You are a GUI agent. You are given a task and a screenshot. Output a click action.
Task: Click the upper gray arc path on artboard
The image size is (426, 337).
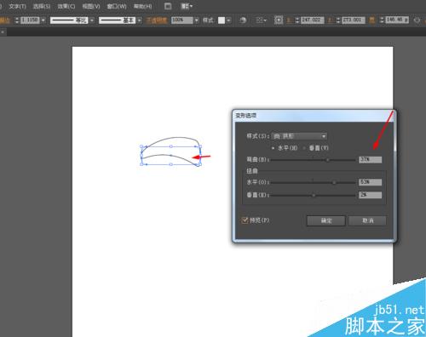177,138
